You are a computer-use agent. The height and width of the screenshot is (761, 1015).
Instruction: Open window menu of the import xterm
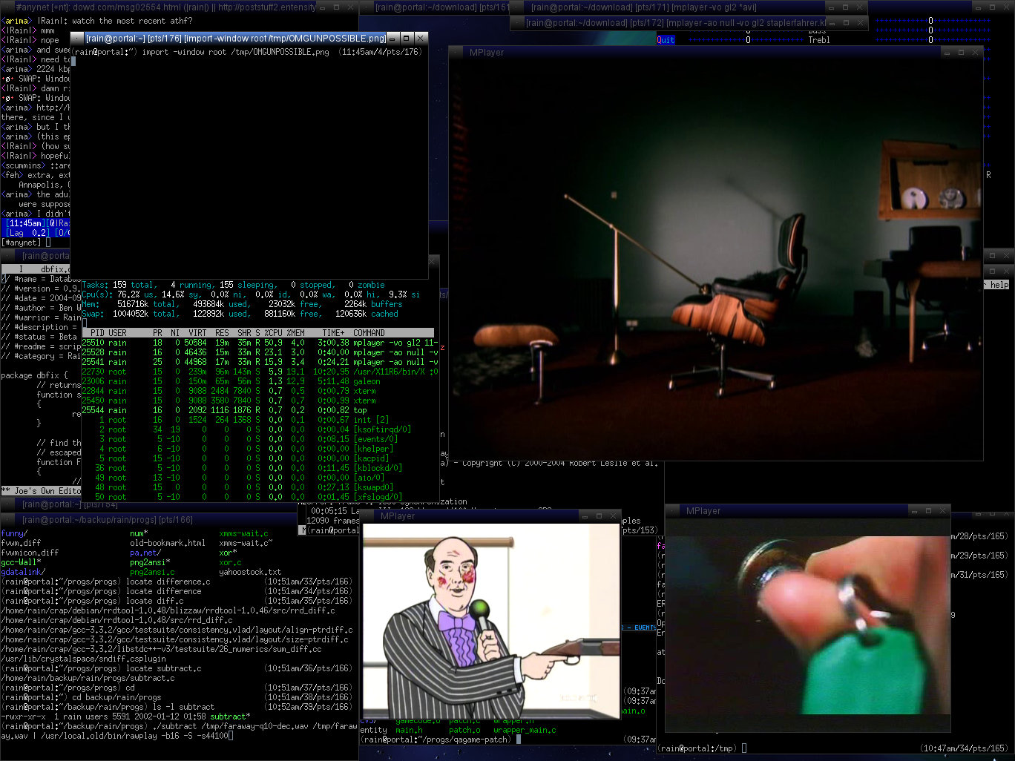point(78,38)
